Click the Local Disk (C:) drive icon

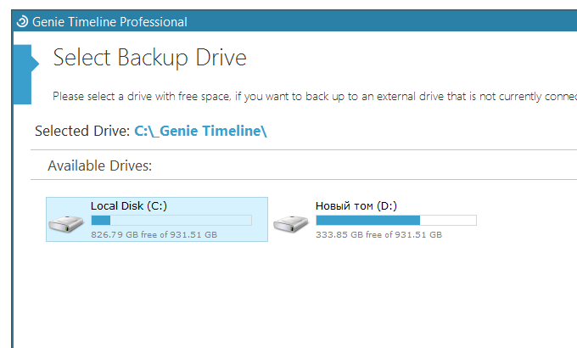pyautogui.click(x=66, y=222)
